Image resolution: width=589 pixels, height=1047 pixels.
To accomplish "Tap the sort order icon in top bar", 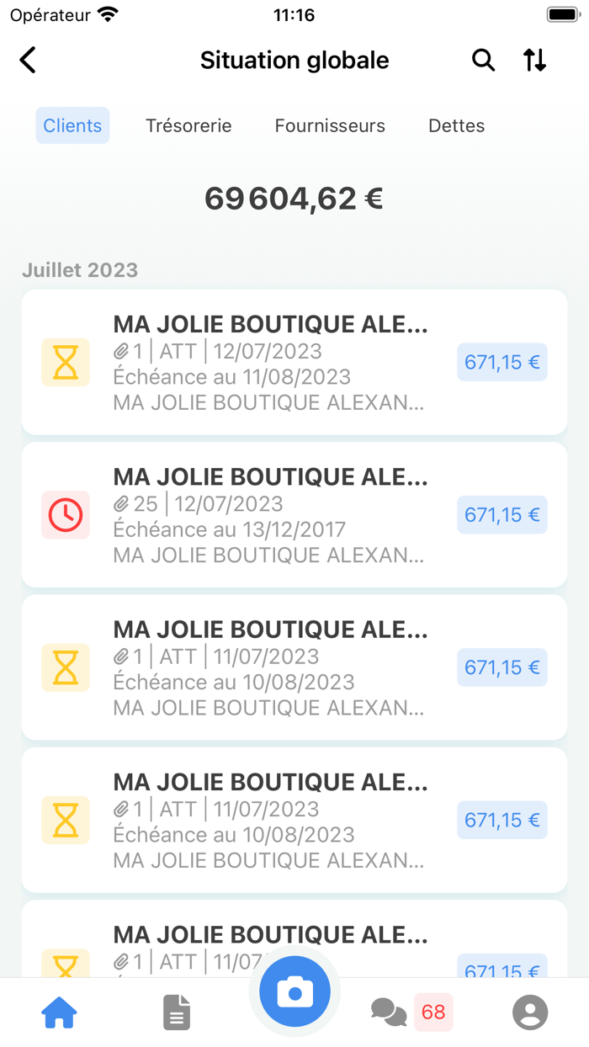I will click(x=533, y=60).
